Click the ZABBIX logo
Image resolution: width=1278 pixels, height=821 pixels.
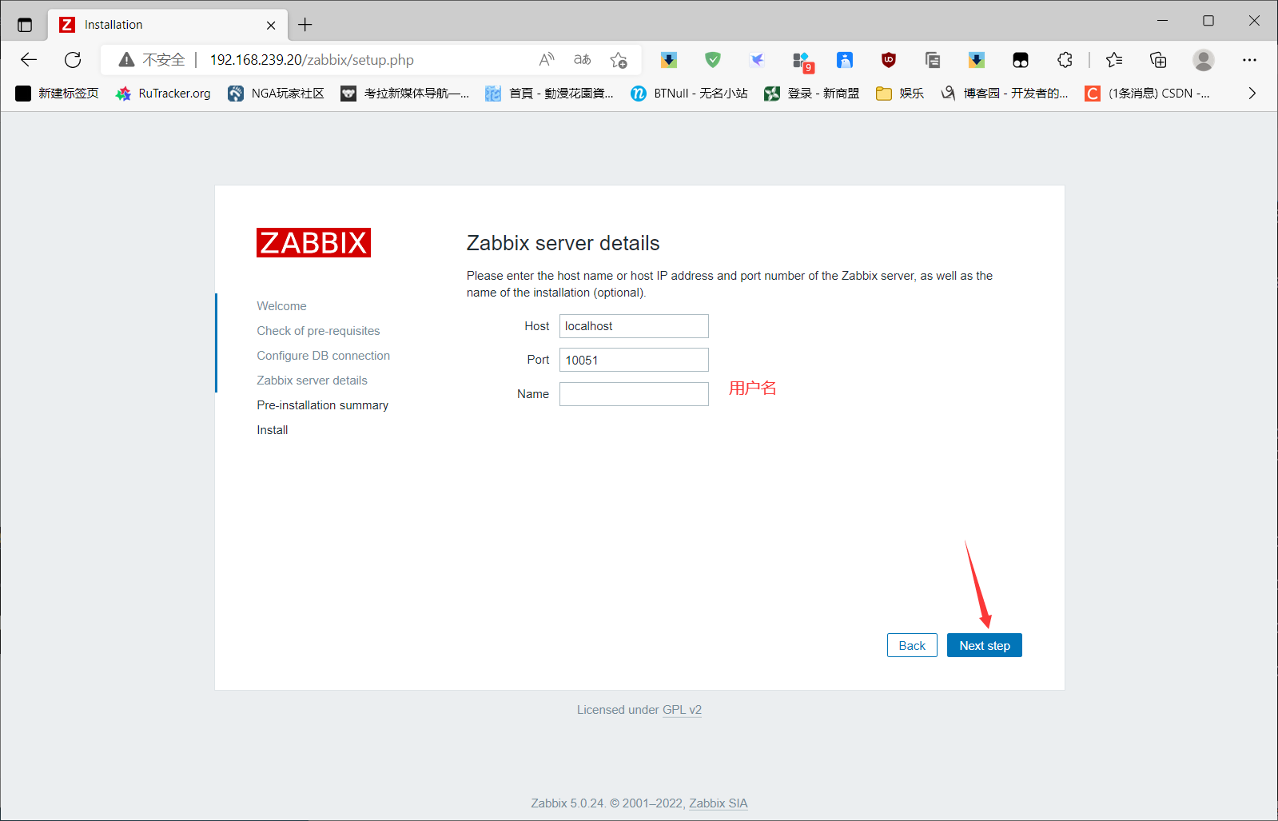313,242
